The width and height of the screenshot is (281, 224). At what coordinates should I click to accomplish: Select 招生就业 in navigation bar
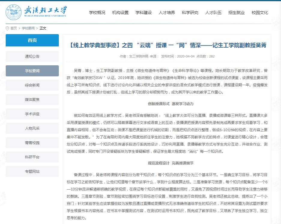[237, 13]
